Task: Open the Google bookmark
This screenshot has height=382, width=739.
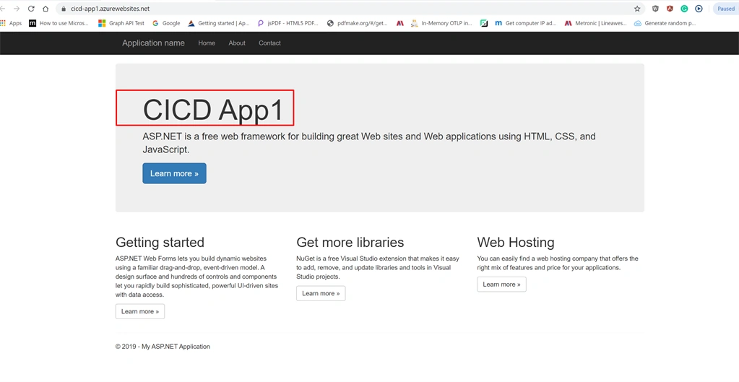Action: pyautogui.click(x=166, y=23)
